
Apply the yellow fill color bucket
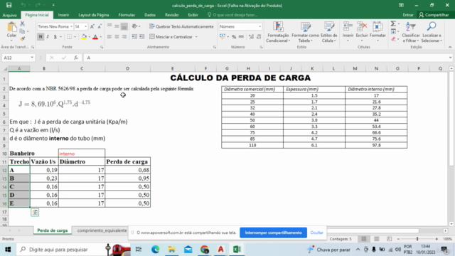pyautogui.click(x=84, y=37)
